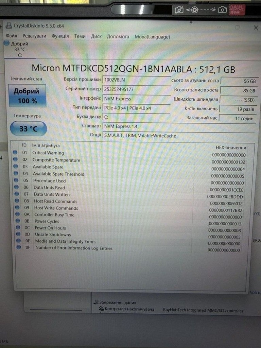The width and height of the screenshot is (261, 348).
Task: Click the status dot of Available Spare row
Action: 16,166
